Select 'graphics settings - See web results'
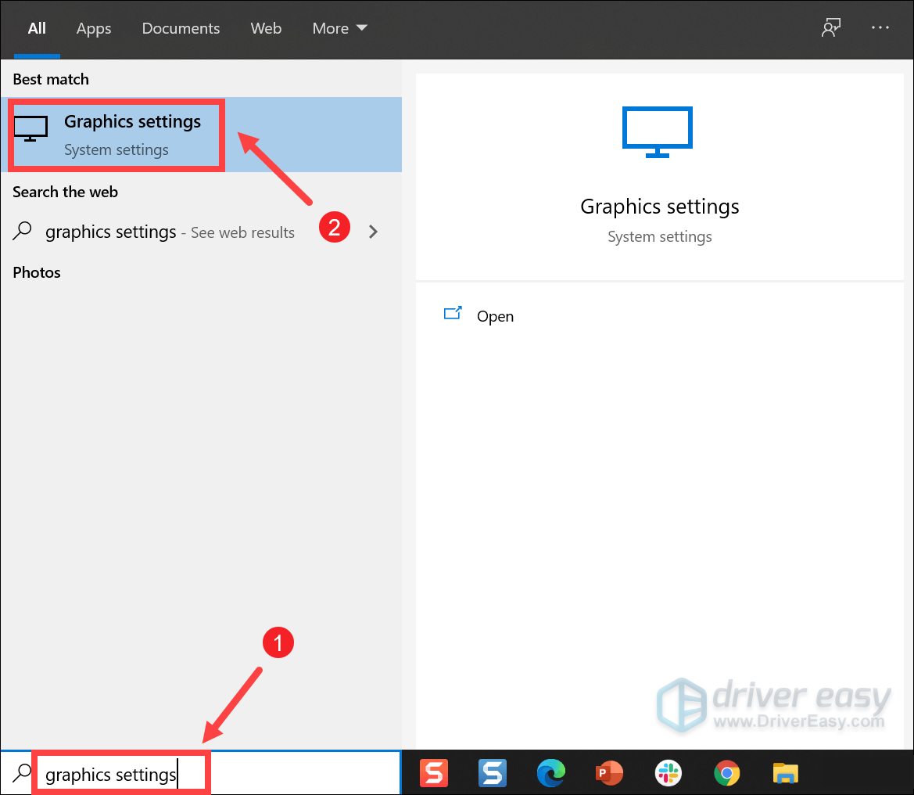This screenshot has width=914, height=795. pos(169,232)
